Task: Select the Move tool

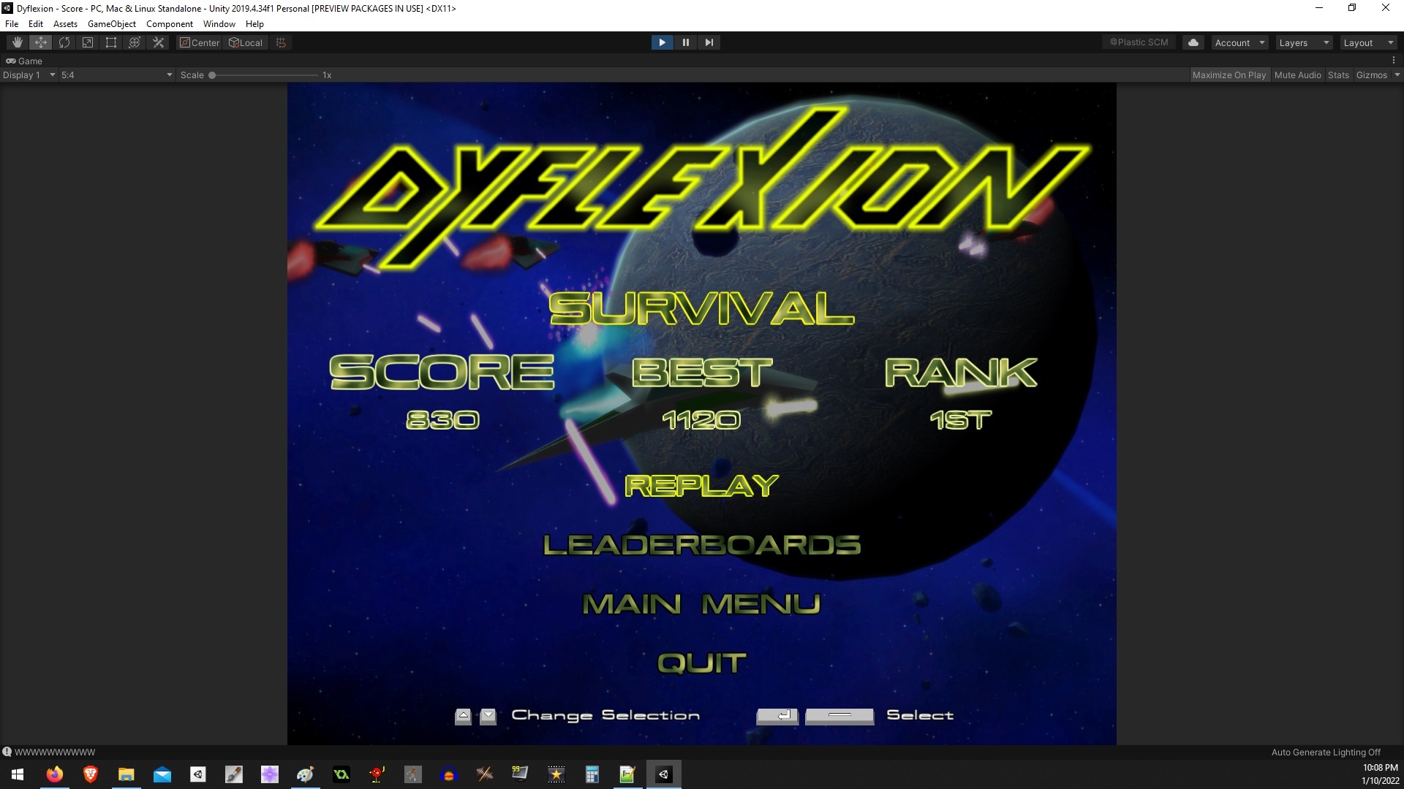Action: [x=41, y=42]
